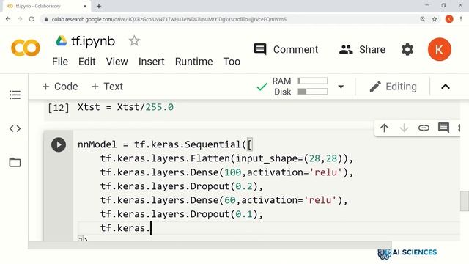Place cursor on the Flatten layer line
469x264 pixels.
point(226,158)
